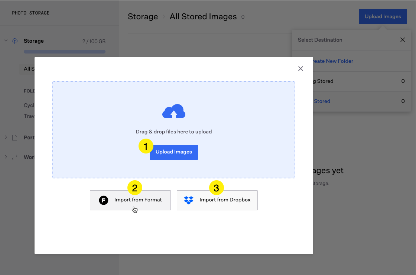Collapse the Storage section chevron
The image size is (416, 275).
[x=6, y=41]
